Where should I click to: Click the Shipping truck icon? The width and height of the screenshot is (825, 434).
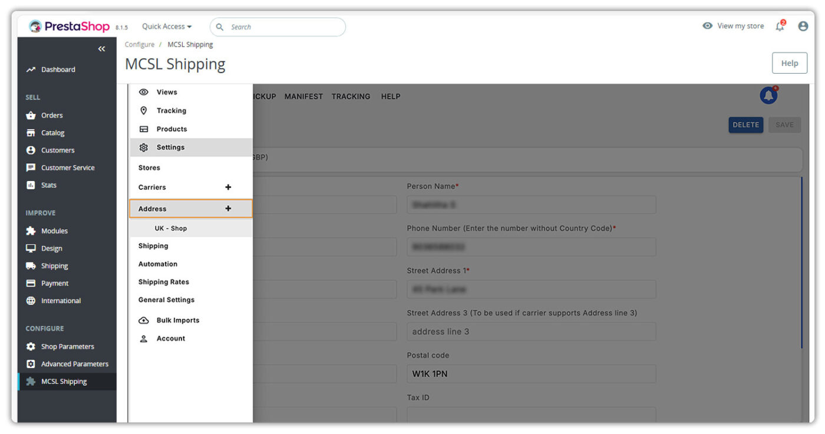tap(31, 266)
